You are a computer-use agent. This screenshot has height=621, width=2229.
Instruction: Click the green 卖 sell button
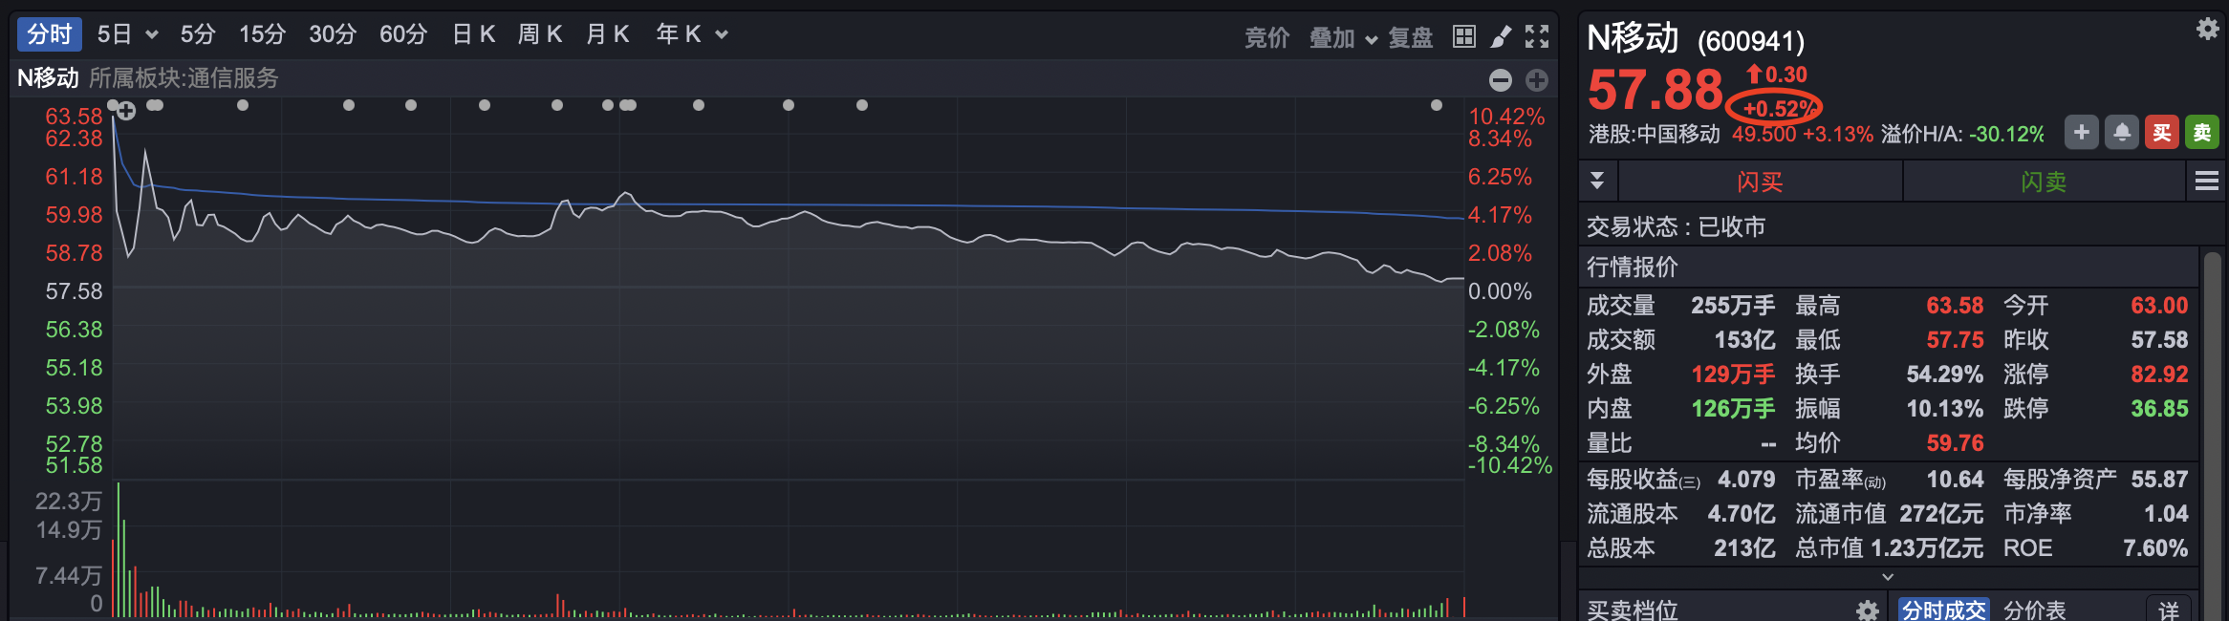[2202, 133]
